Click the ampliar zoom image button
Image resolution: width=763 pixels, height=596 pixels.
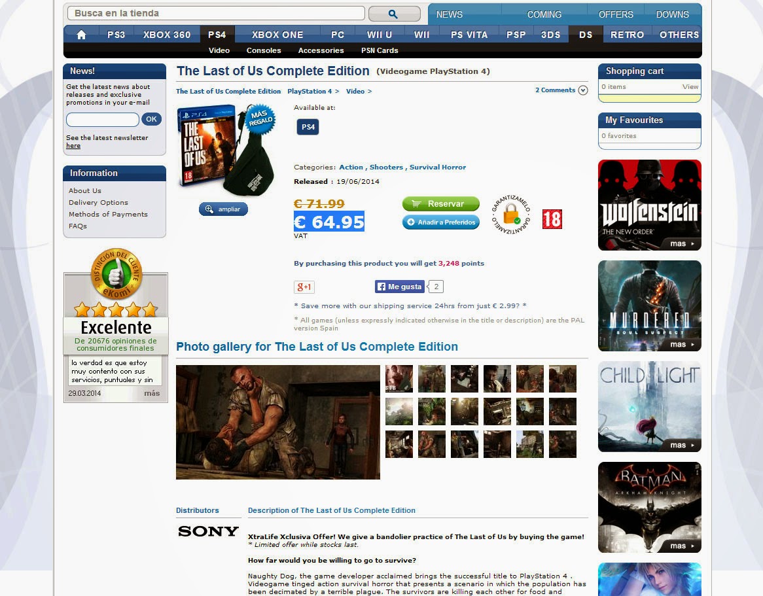coord(223,209)
